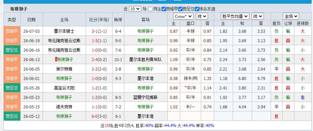Click the 胜负 column header

pyautogui.click(x=276, y=24)
